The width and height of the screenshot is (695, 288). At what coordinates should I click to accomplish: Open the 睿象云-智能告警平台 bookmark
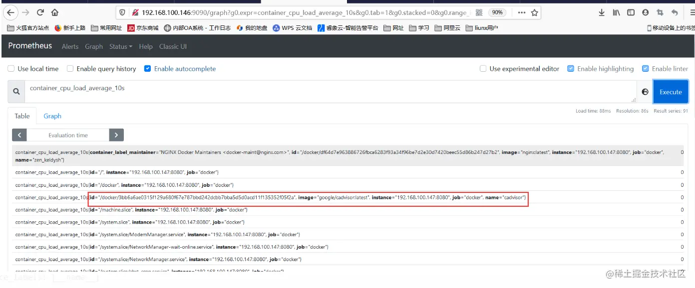point(348,28)
